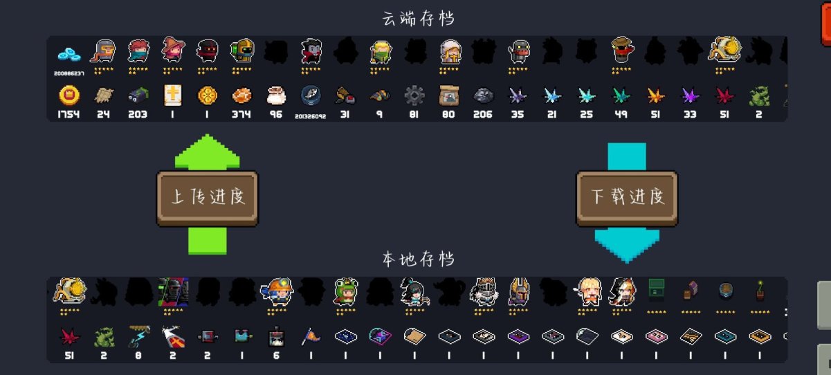Tap the cowboy hat character in cloud save
The height and width of the screenshot is (375, 831).
[x=622, y=51]
